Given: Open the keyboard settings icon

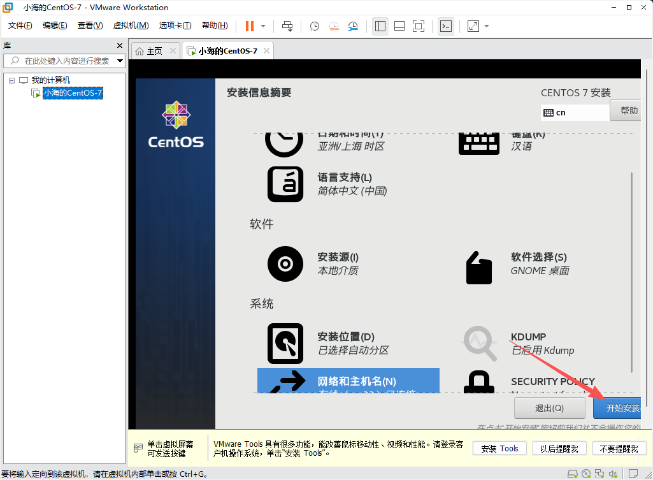Looking at the screenshot, I should [x=479, y=144].
